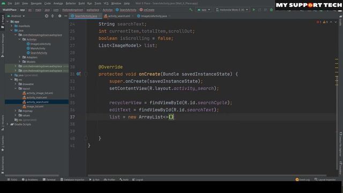Click the override gutter icon on line 31
The width and height of the screenshot is (343, 193).
[78, 74]
